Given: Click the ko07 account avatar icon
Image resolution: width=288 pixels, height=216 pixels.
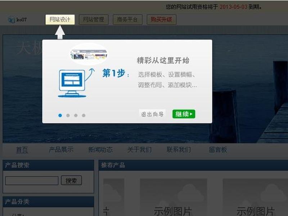Looking at the screenshot, I should point(12,20).
